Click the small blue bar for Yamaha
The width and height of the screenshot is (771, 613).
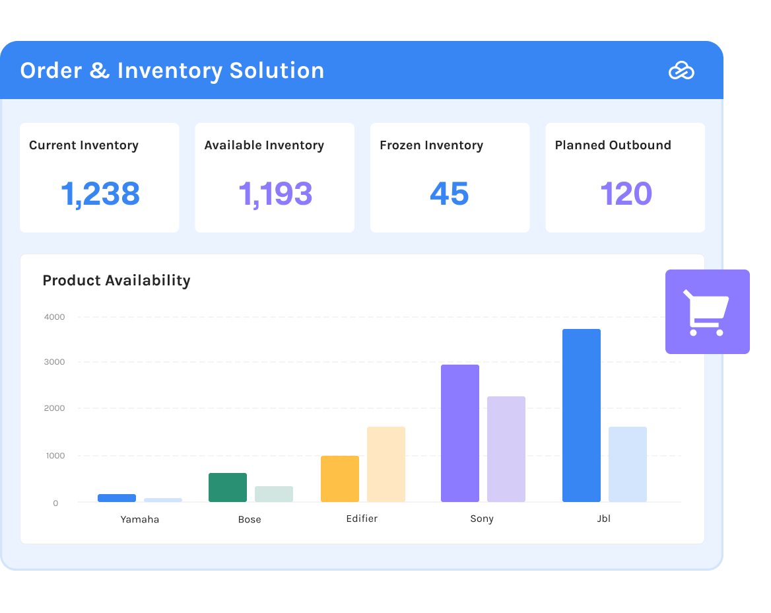116,497
